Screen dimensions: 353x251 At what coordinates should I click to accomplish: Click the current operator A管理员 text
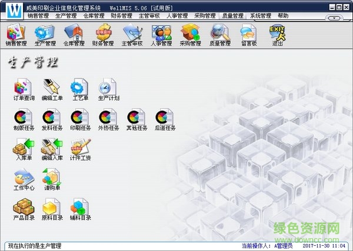(284, 246)
